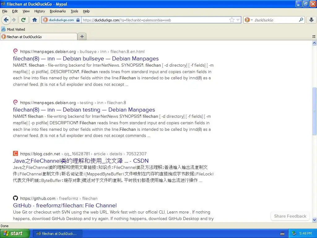Open the Home page button
This screenshot has width=317, height=238.
click(x=35, y=20)
